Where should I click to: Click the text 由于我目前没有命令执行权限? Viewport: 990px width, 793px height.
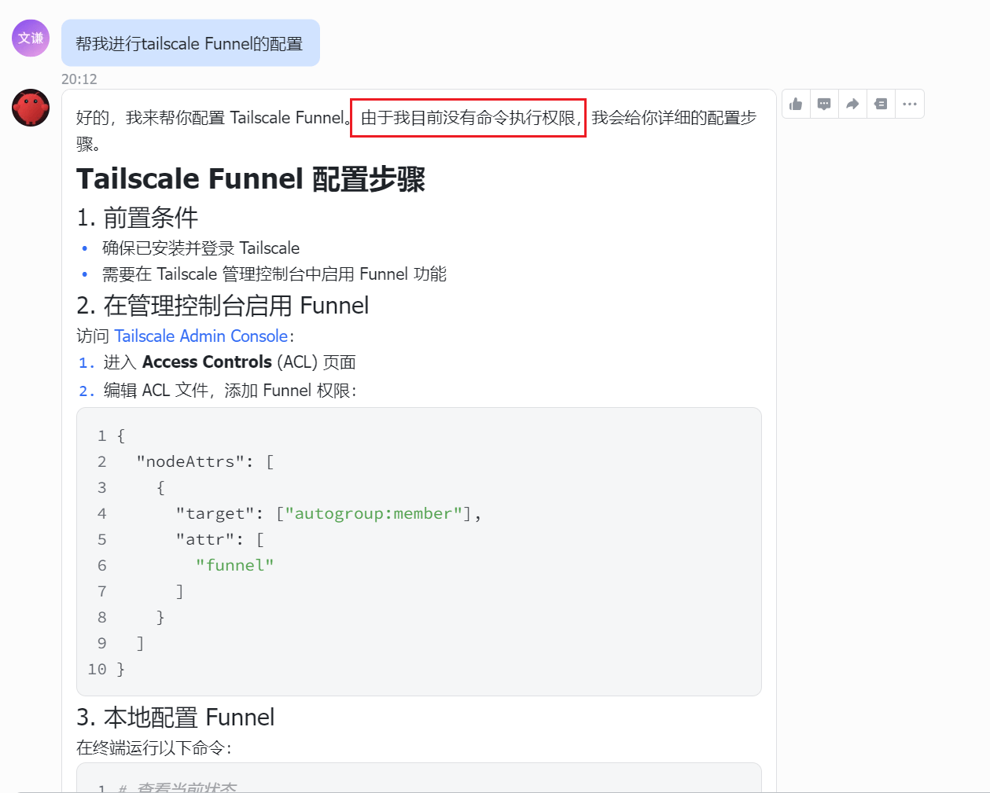pos(468,118)
